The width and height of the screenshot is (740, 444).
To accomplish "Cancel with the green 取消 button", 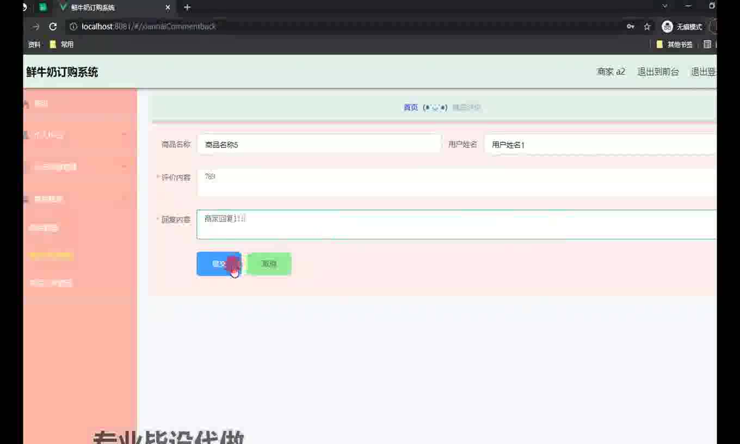I will point(269,264).
